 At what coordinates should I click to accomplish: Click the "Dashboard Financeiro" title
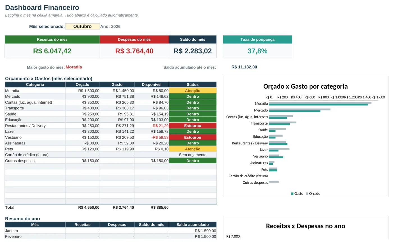coord(42,8)
